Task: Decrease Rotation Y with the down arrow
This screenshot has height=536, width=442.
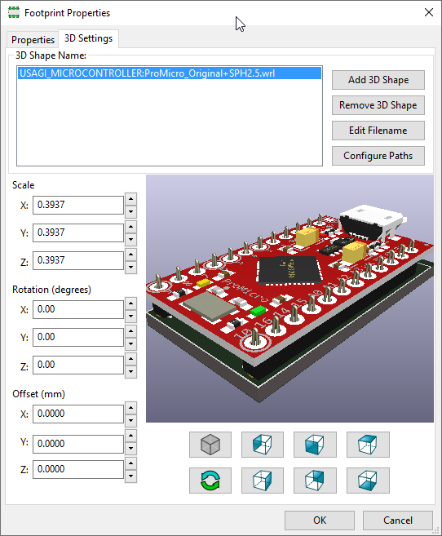Action: [x=130, y=343]
